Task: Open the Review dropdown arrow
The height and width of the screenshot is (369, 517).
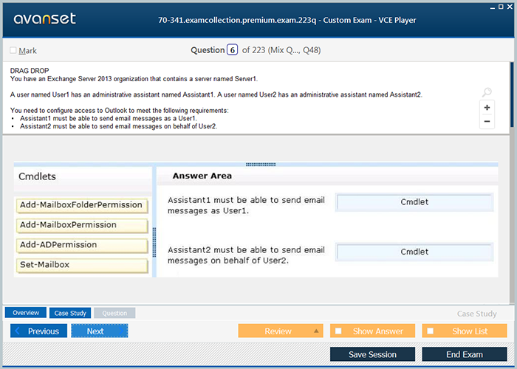Action: pos(316,331)
